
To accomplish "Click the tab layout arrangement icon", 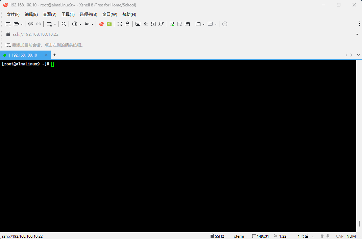I will coord(210,24).
